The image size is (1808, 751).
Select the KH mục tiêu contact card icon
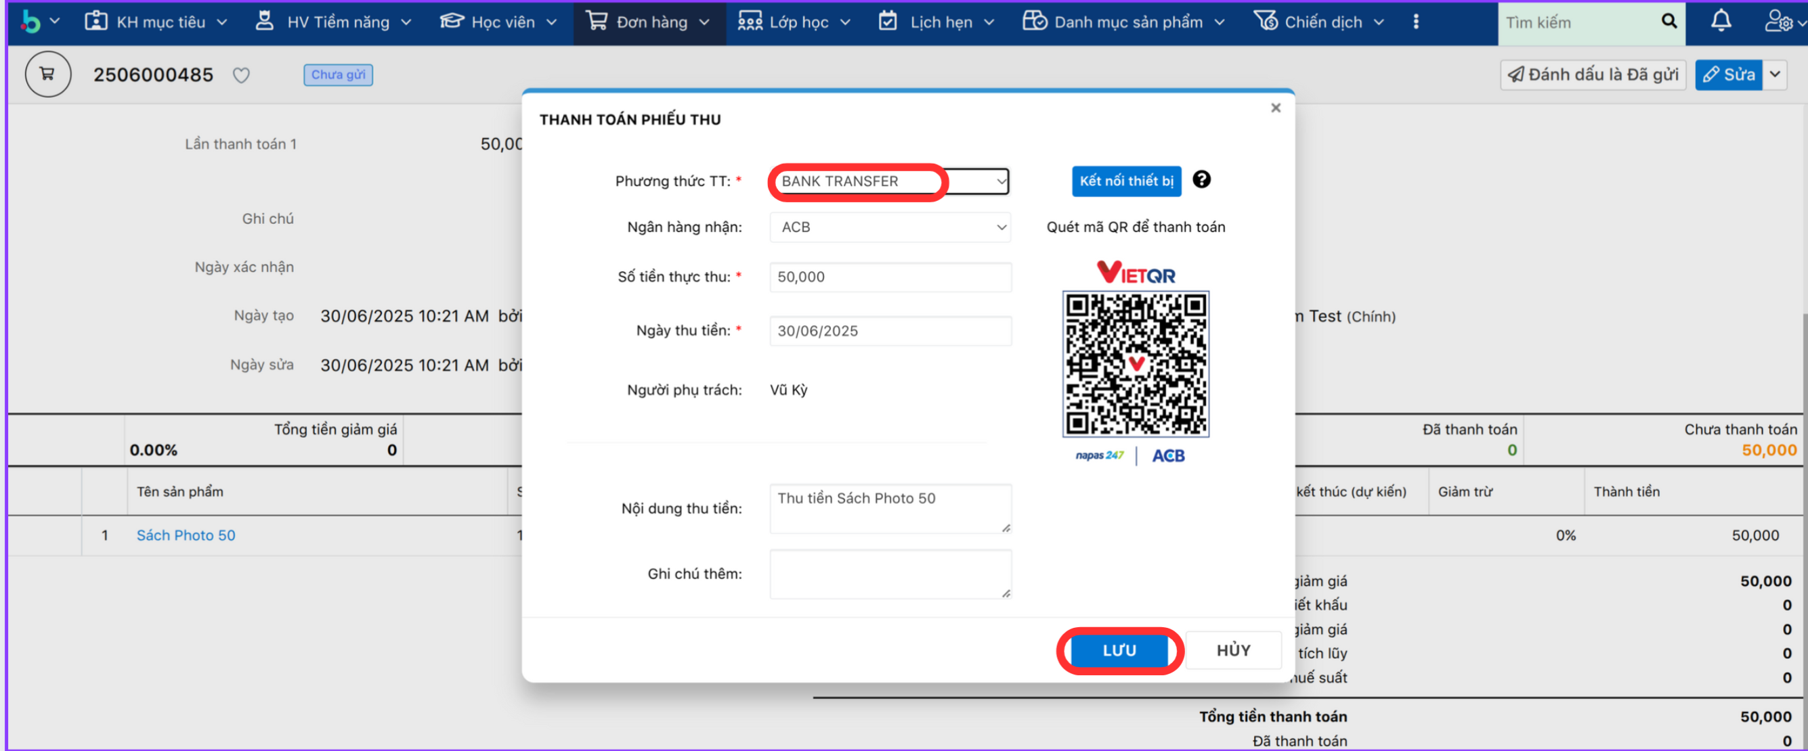96,21
